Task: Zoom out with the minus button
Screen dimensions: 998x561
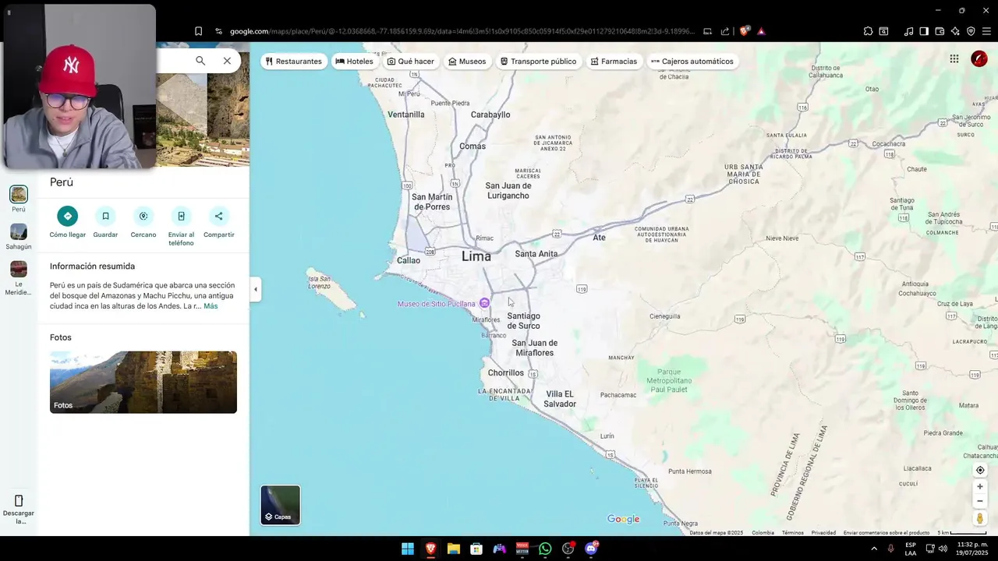Action: click(x=980, y=501)
